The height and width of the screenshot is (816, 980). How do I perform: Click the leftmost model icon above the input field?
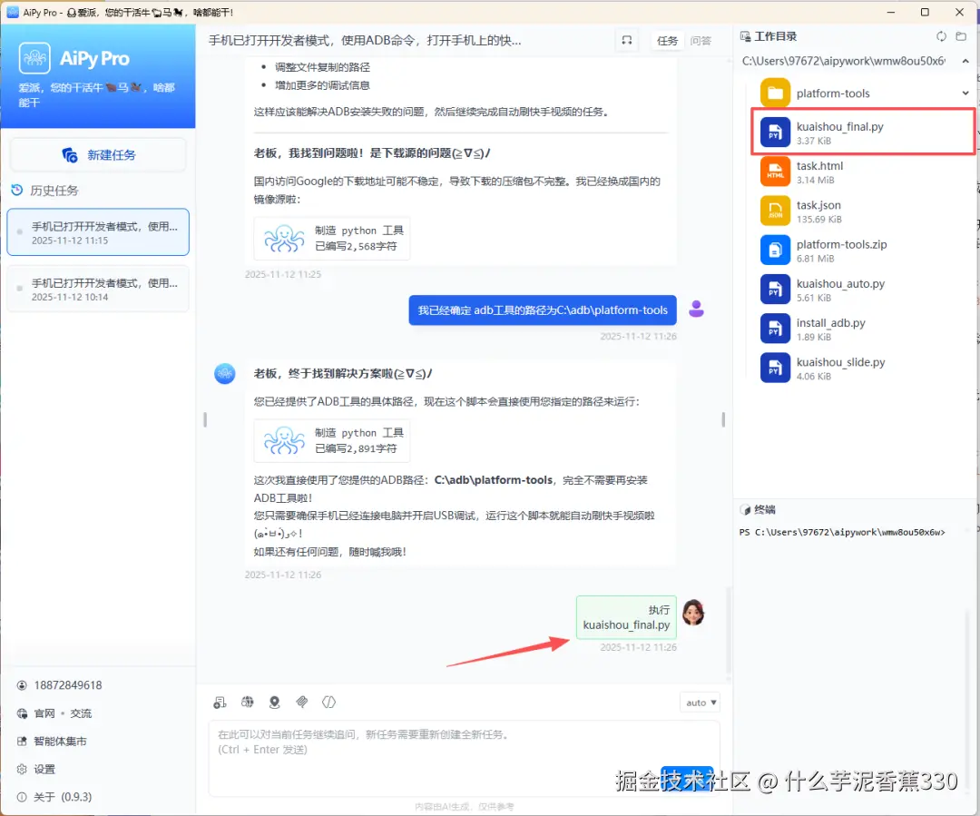(x=219, y=702)
